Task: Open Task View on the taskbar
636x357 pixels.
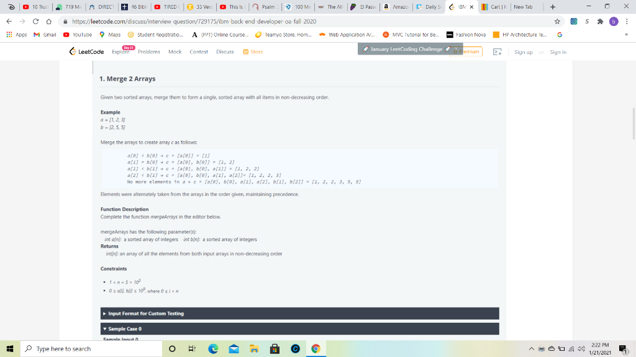Action: pyautogui.click(x=193, y=348)
